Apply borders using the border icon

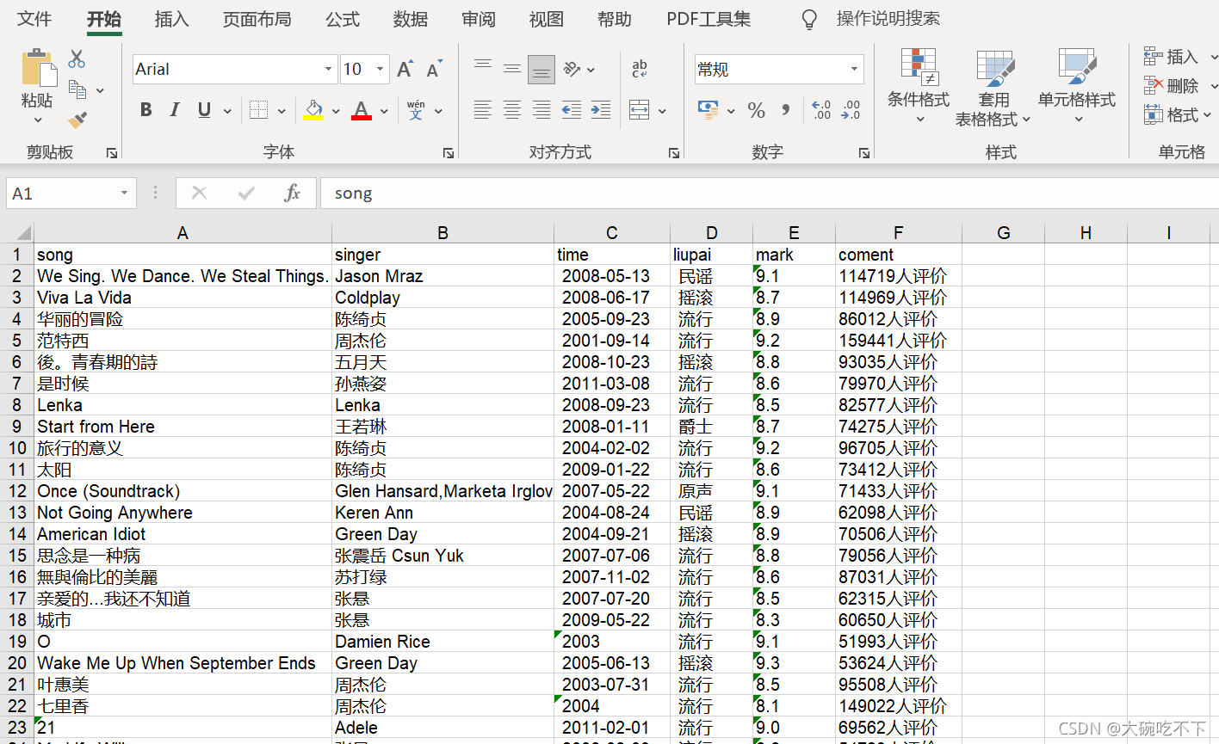pyautogui.click(x=258, y=110)
